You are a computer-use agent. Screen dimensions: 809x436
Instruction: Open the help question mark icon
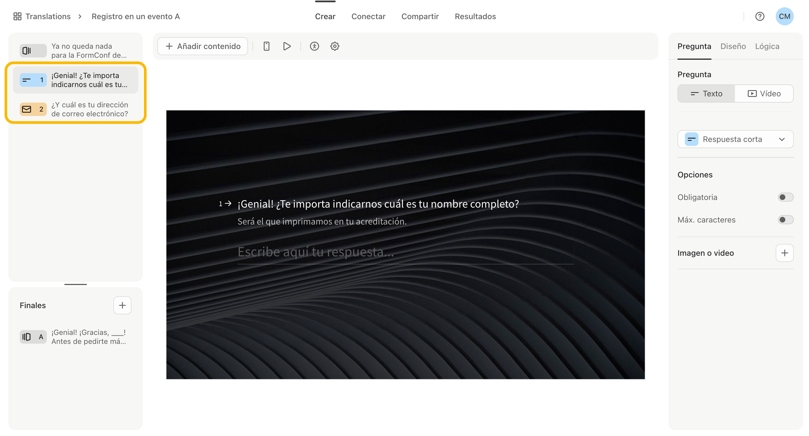pyautogui.click(x=760, y=16)
